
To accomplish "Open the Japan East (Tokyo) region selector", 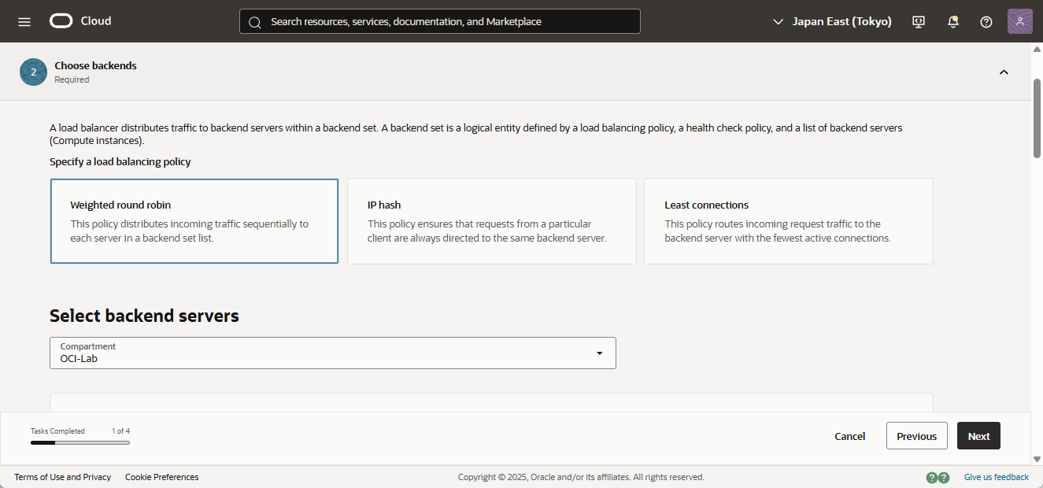I will [832, 21].
